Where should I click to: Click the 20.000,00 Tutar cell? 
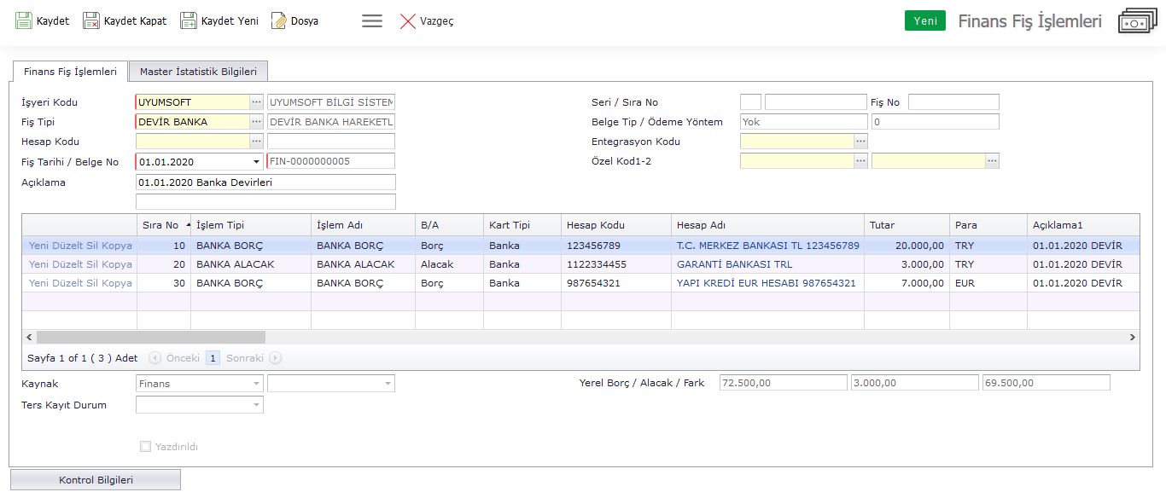click(x=907, y=245)
